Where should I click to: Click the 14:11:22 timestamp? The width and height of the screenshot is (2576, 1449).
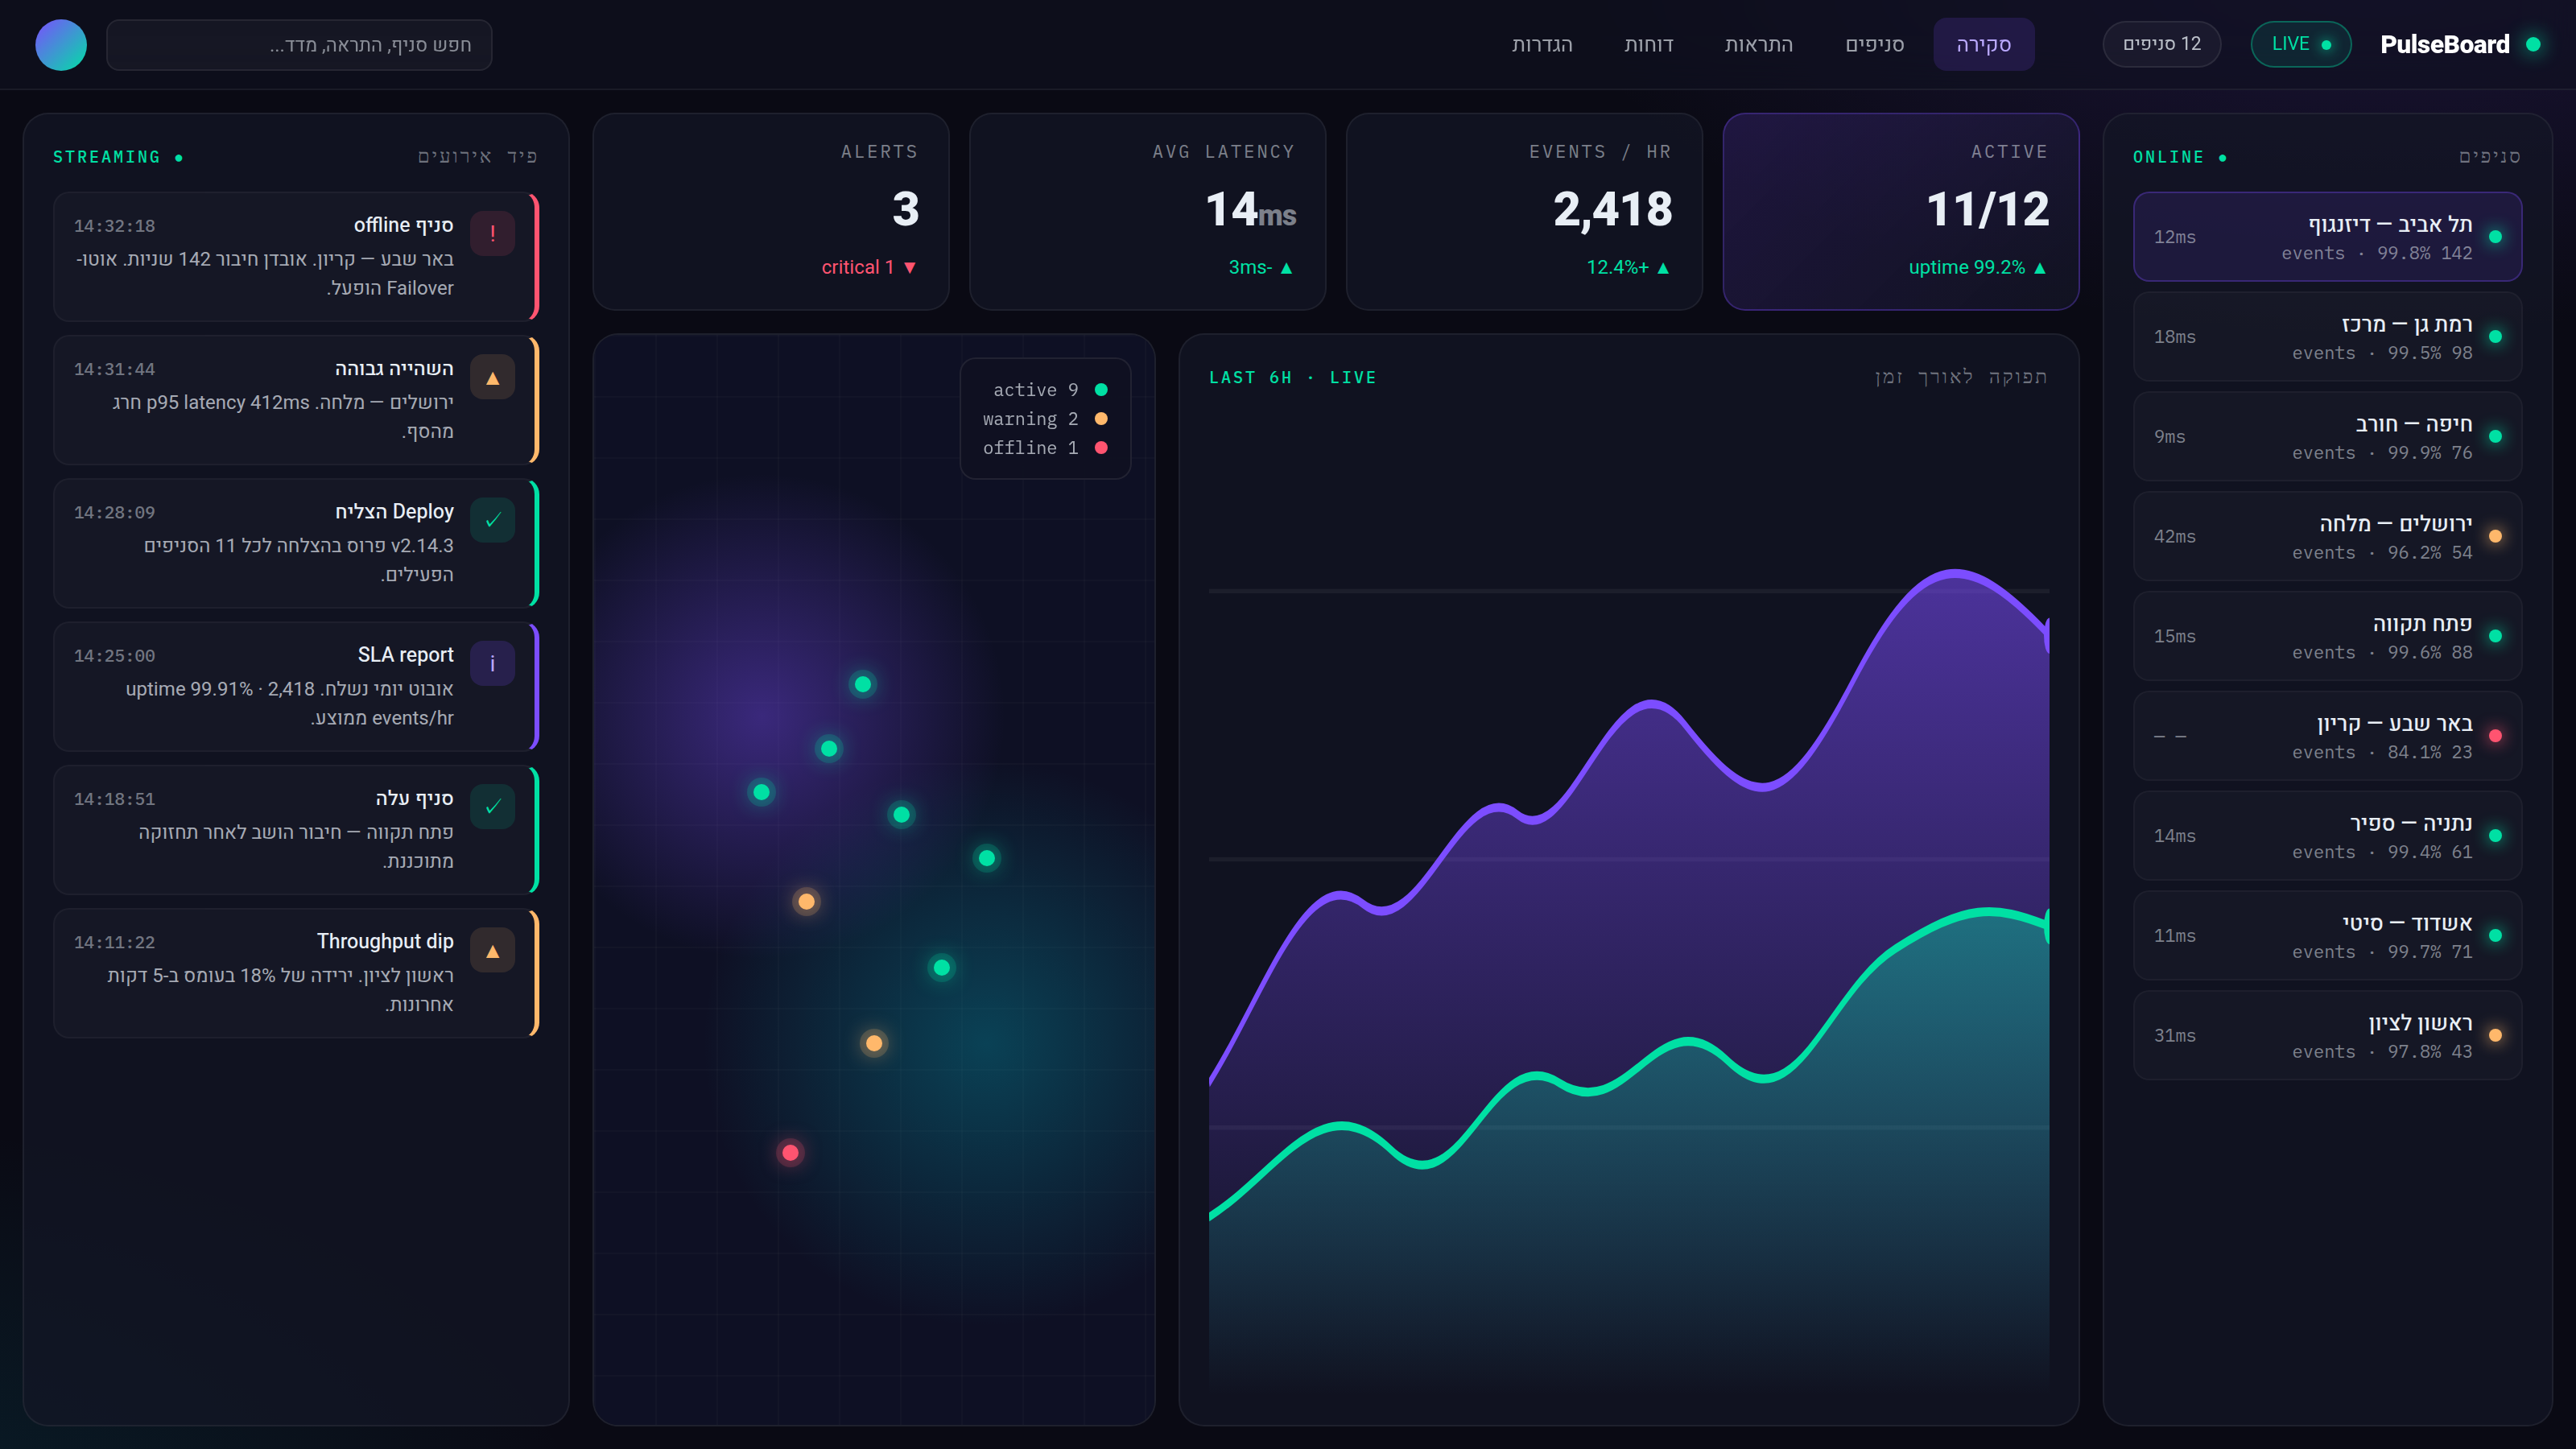[114, 943]
